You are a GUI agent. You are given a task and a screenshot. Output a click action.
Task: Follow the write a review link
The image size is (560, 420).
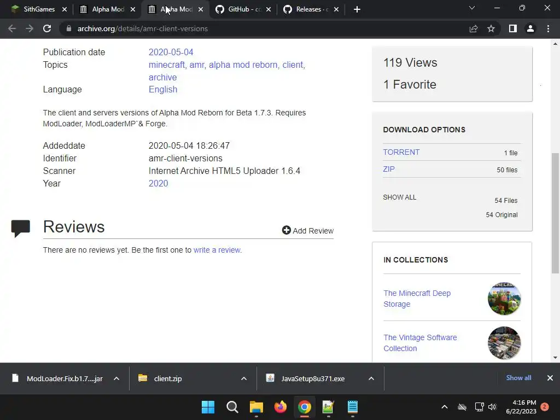[217, 250]
